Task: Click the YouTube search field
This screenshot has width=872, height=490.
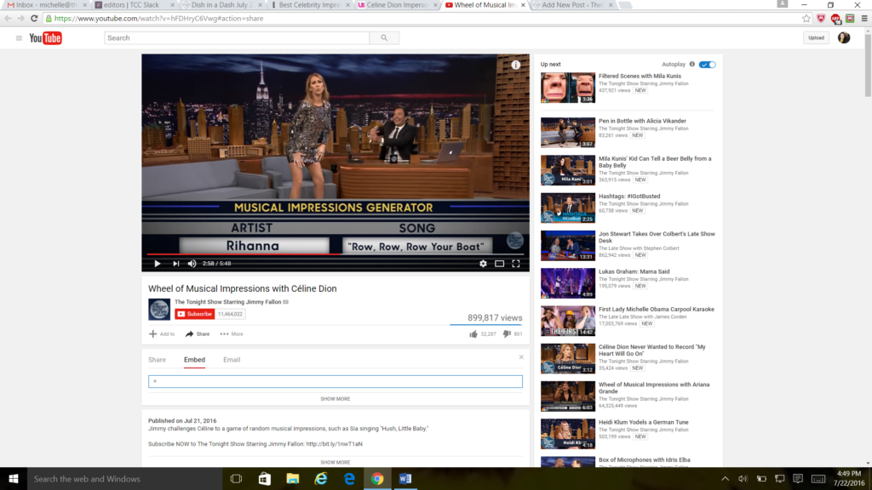Action: click(237, 37)
